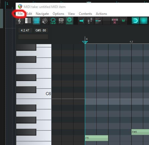The height and width of the screenshot is (145, 149).
Task: Select the named notes view icon
Action: [x=28, y=21]
